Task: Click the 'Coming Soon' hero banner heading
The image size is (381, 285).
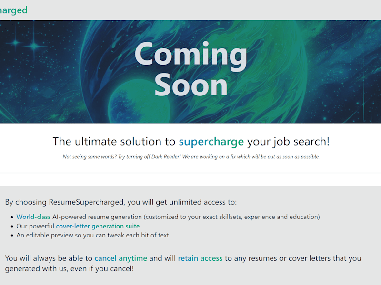Action: pyautogui.click(x=191, y=69)
